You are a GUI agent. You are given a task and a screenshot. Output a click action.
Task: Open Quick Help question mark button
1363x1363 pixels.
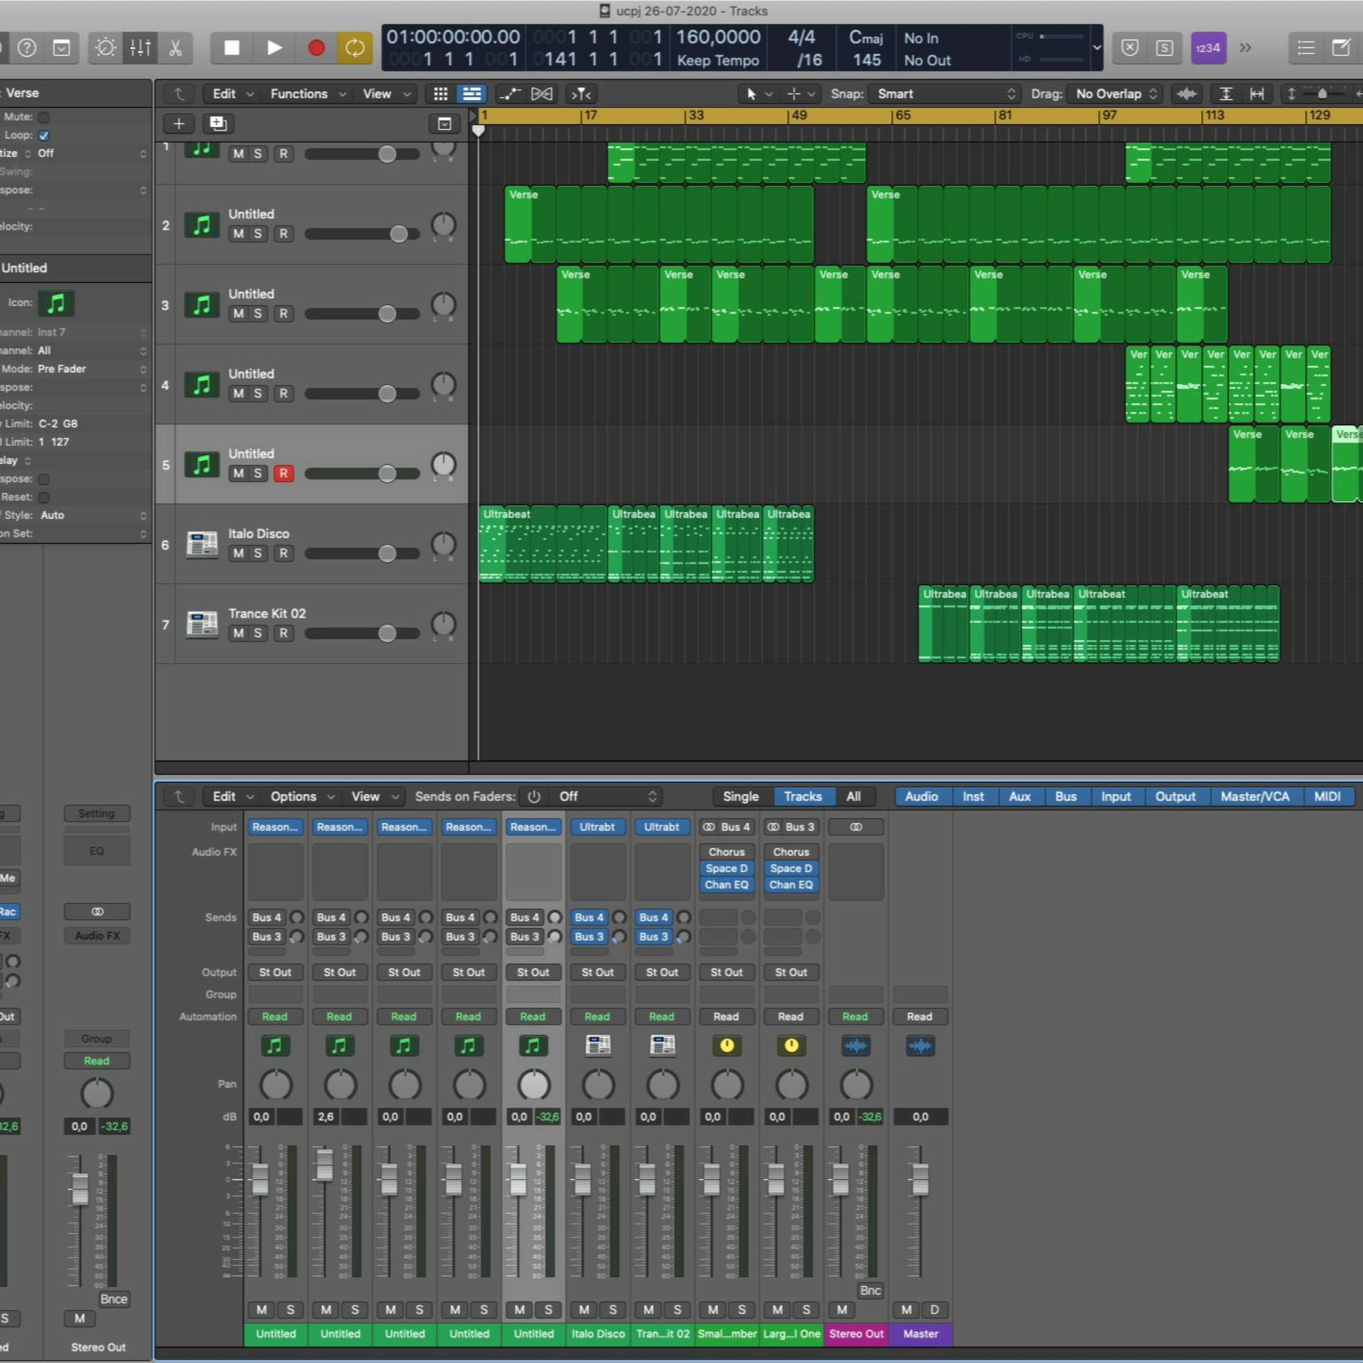(x=27, y=48)
